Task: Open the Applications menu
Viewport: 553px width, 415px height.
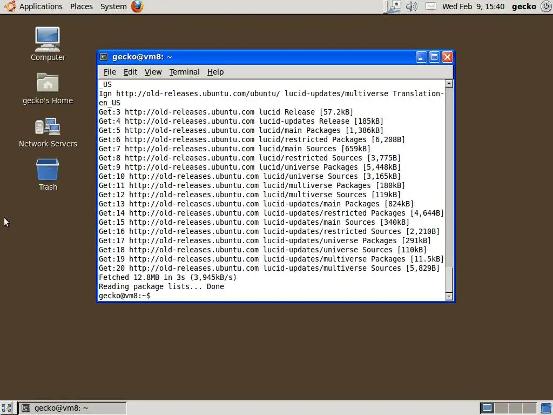Action: tap(41, 6)
